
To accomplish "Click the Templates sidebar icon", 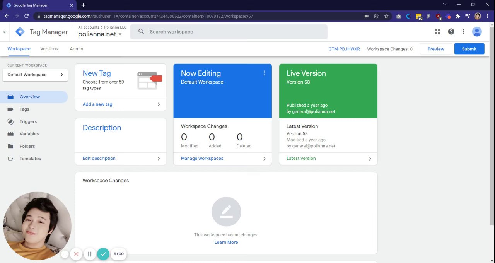I will click(11, 159).
